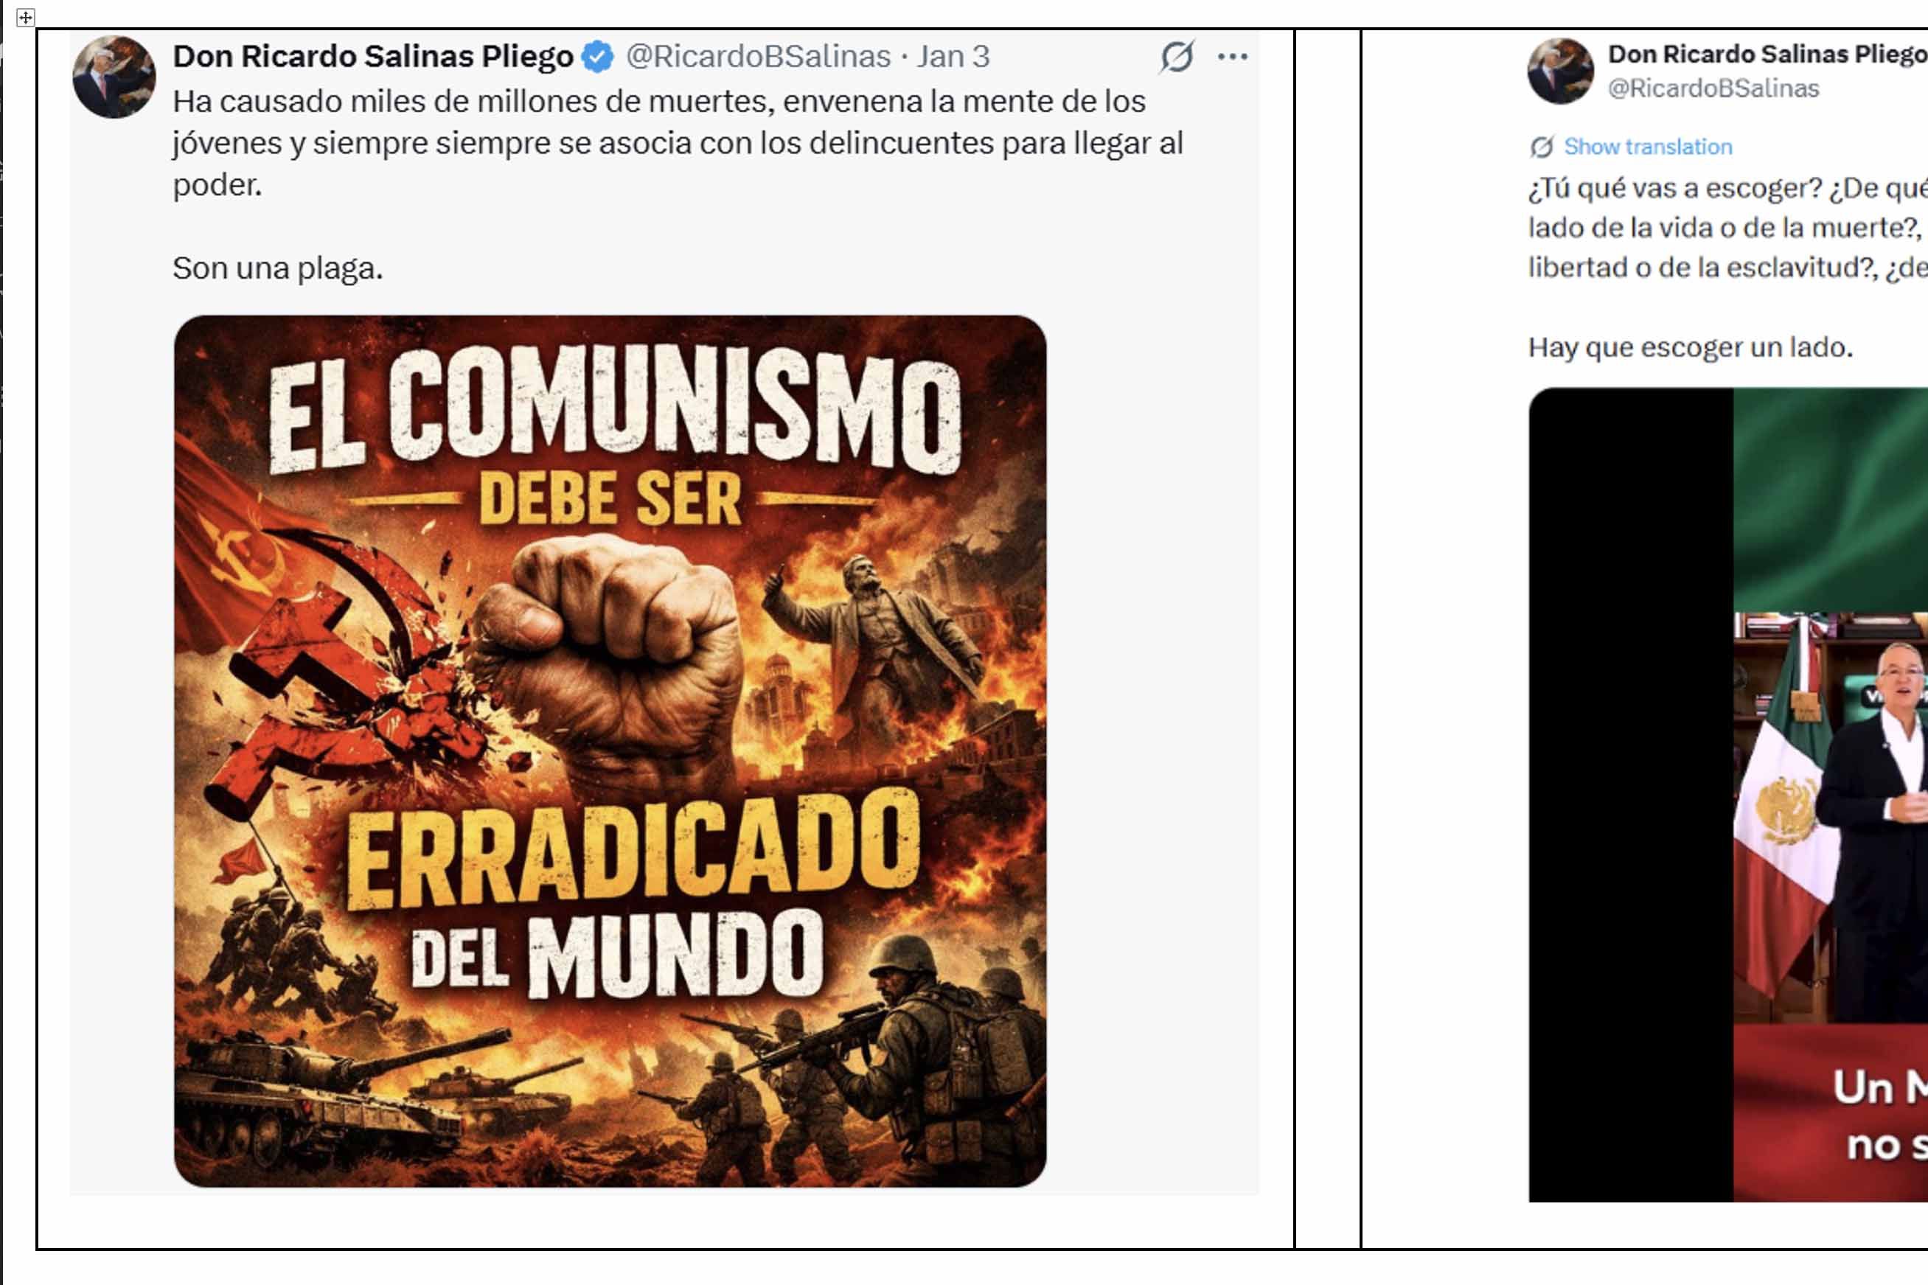Click the slashed-circle Grok icon in the first tweet
Screen dimensions: 1928x1285
(x=1177, y=57)
